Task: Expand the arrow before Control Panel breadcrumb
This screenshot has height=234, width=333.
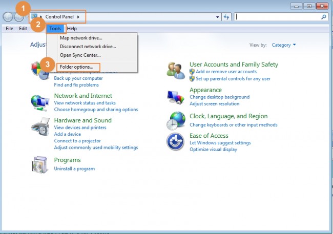Action: [x=41, y=17]
